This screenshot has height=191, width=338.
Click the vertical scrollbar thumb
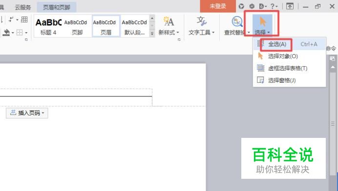tap(333, 124)
